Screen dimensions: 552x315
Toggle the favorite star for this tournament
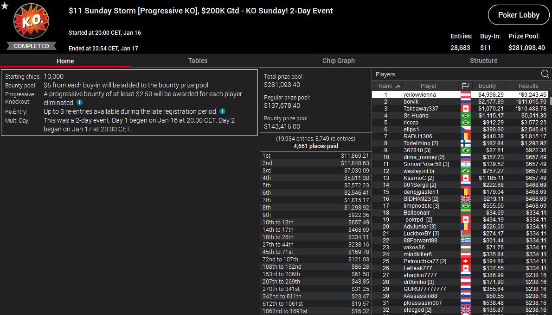tap(5, 6)
